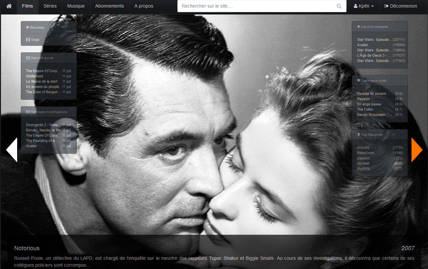Open Star Wars entry with 18903 scraps
Viewport: 428px width, 269px height.
[x=375, y=50]
